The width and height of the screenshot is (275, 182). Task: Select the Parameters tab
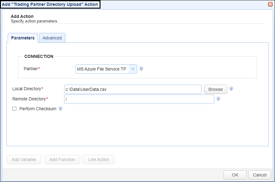click(x=23, y=38)
